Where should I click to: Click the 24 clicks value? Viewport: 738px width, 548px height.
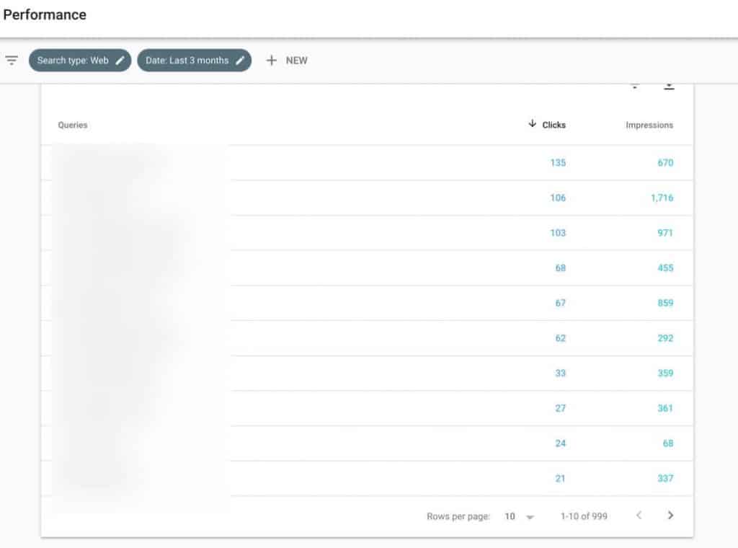click(560, 443)
